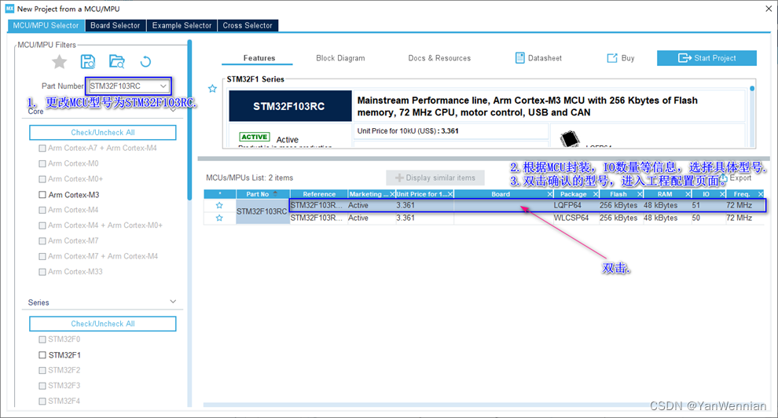Click the STM32F103RC part number cell

click(x=262, y=211)
